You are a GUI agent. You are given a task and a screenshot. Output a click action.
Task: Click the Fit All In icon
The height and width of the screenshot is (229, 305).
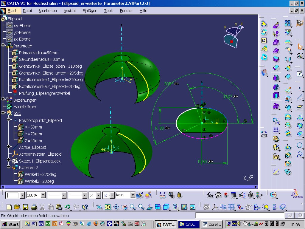click(x=108, y=207)
